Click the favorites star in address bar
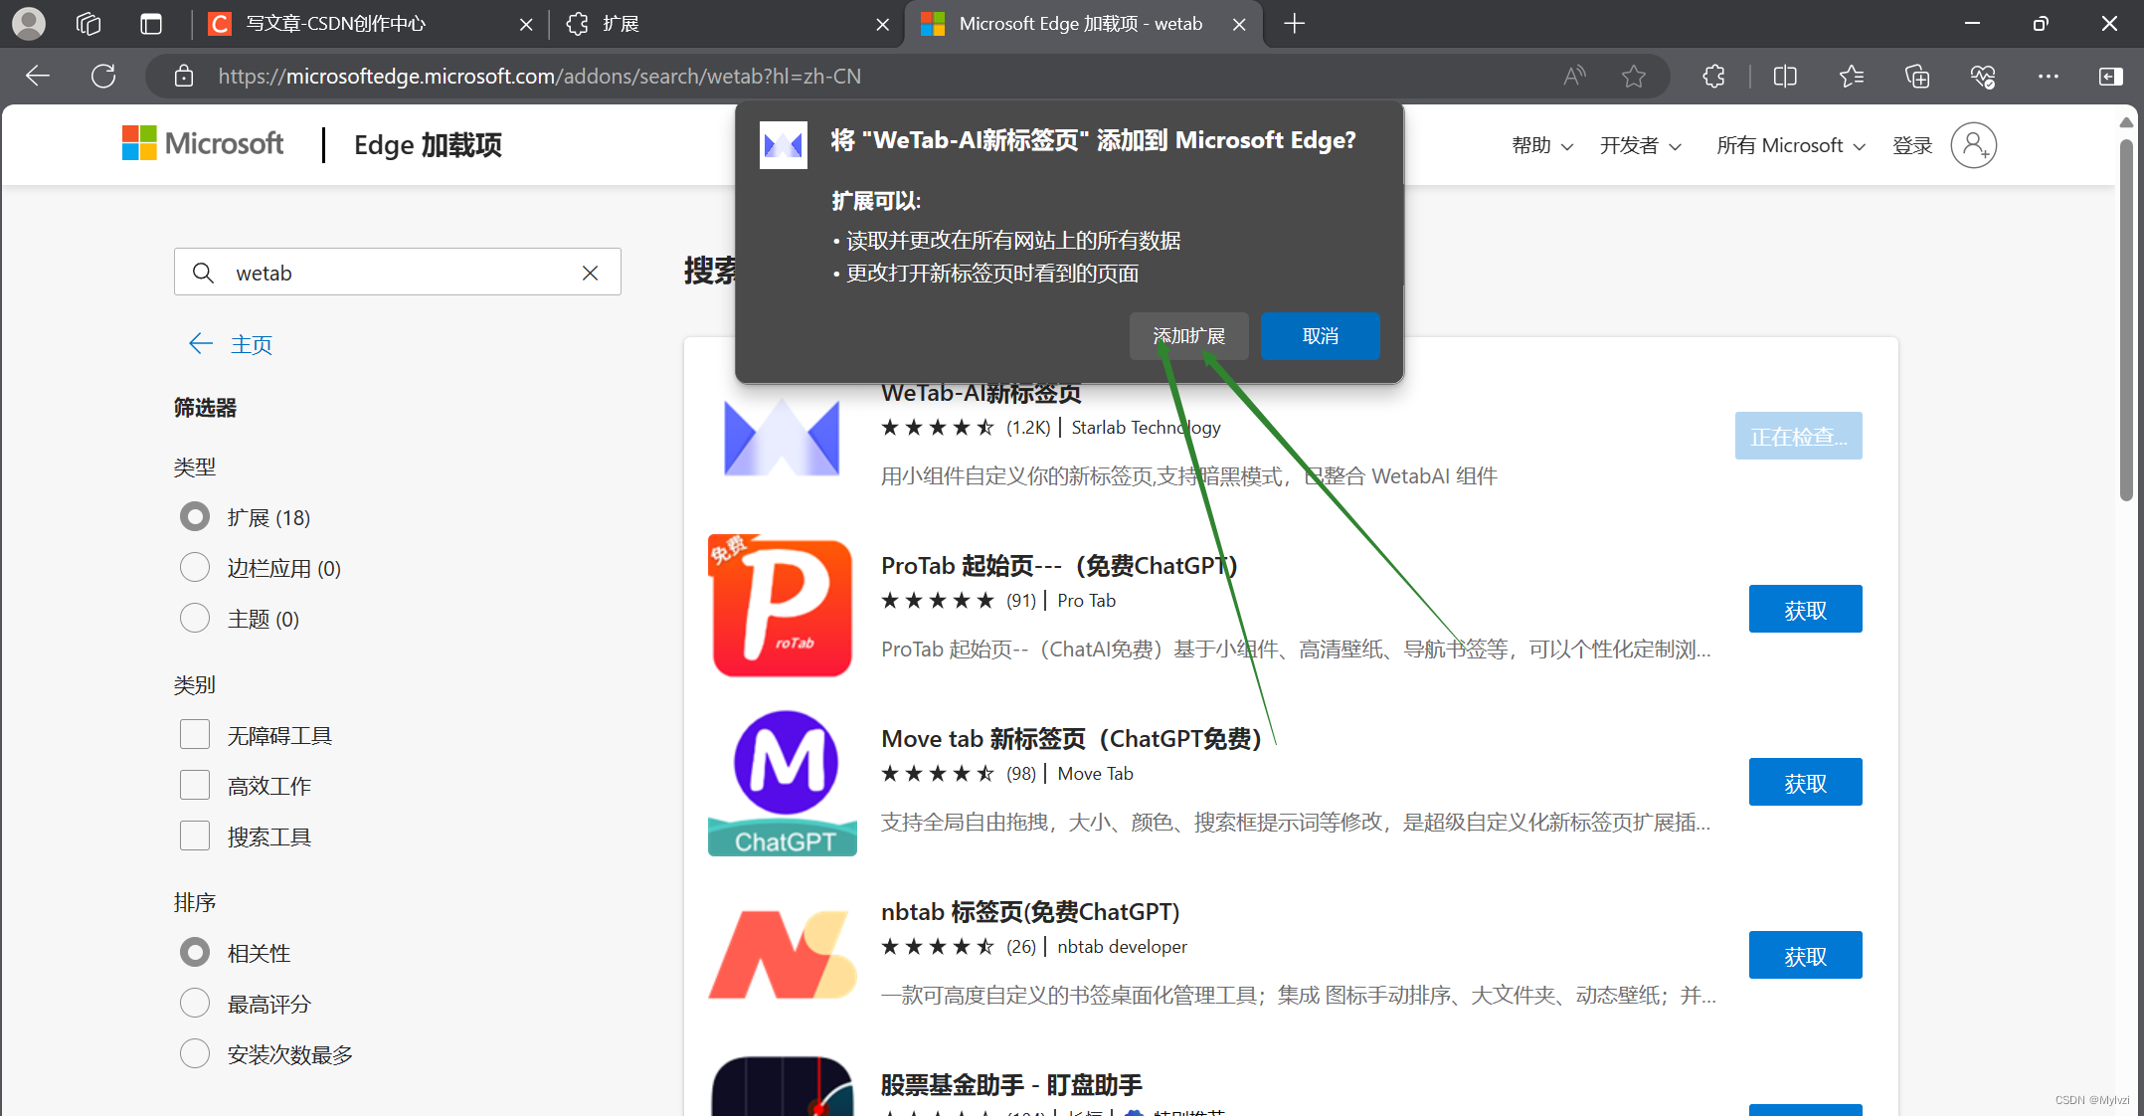This screenshot has width=2144, height=1116. tap(1633, 76)
